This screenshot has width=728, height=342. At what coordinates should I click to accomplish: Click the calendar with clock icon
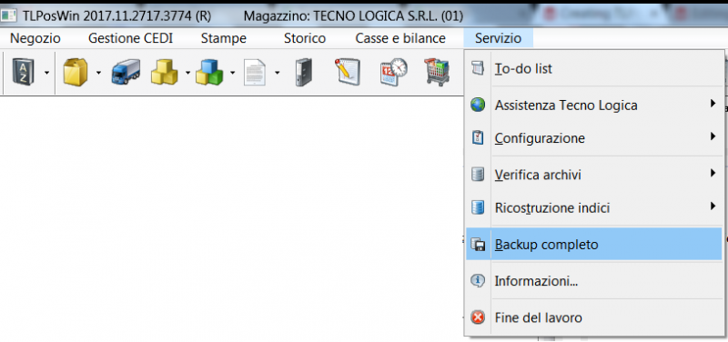(394, 73)
